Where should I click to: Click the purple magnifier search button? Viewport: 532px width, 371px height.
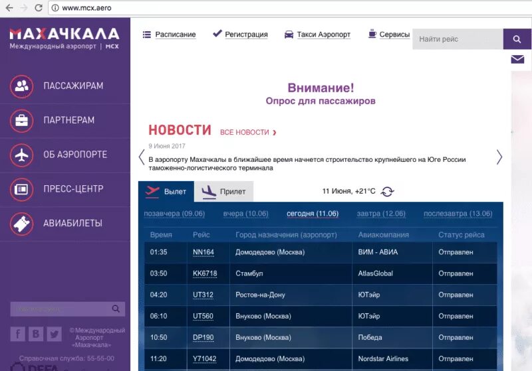coord(517,39)
